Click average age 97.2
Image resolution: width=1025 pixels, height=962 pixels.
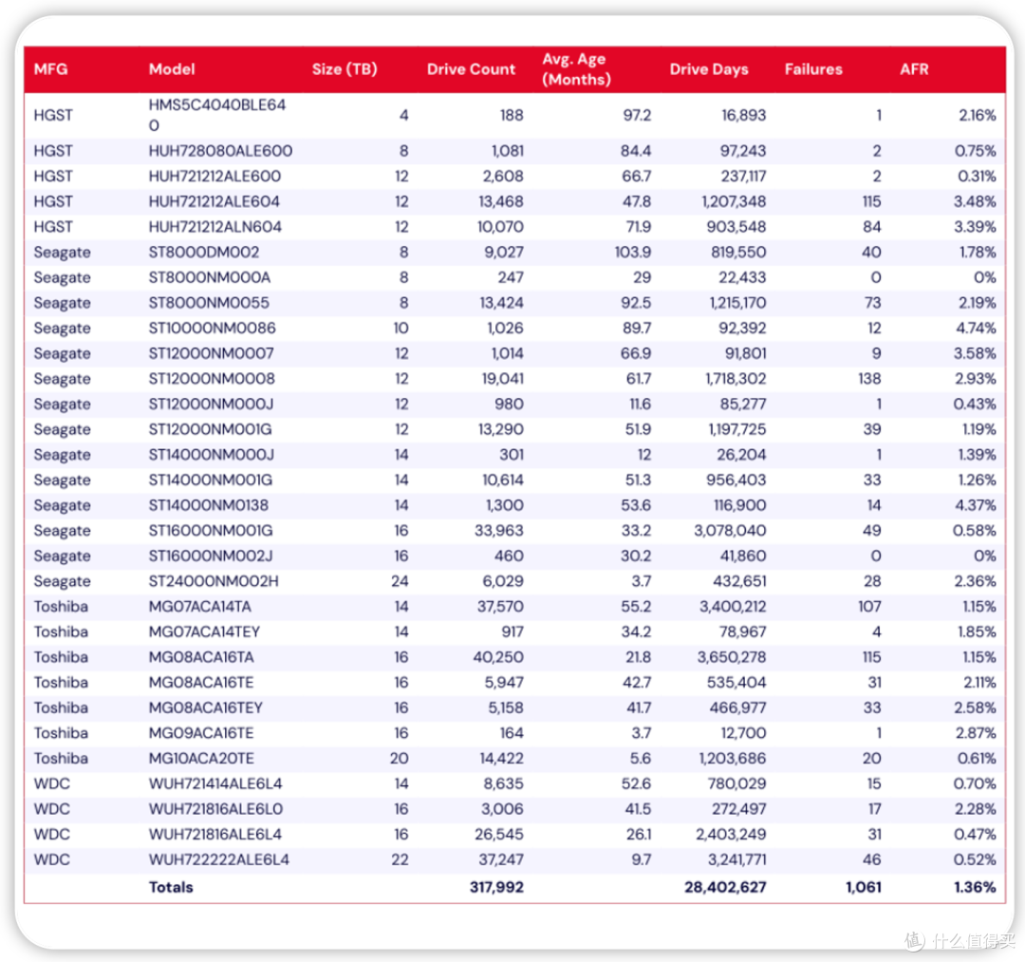point(638,115)
